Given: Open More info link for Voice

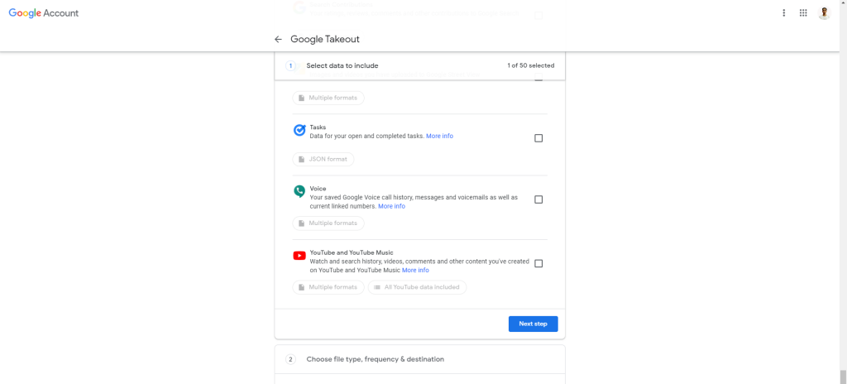Looking at the screenshot, I should point(391,207).
